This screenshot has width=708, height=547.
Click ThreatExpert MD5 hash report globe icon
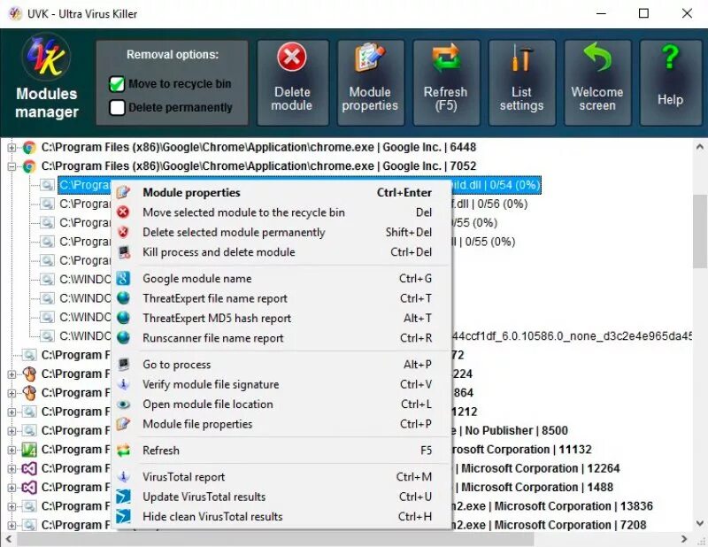(123, 318)
